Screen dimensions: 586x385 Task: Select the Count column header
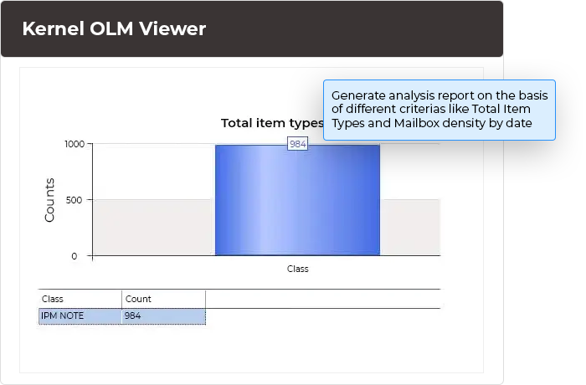[164, 299]
